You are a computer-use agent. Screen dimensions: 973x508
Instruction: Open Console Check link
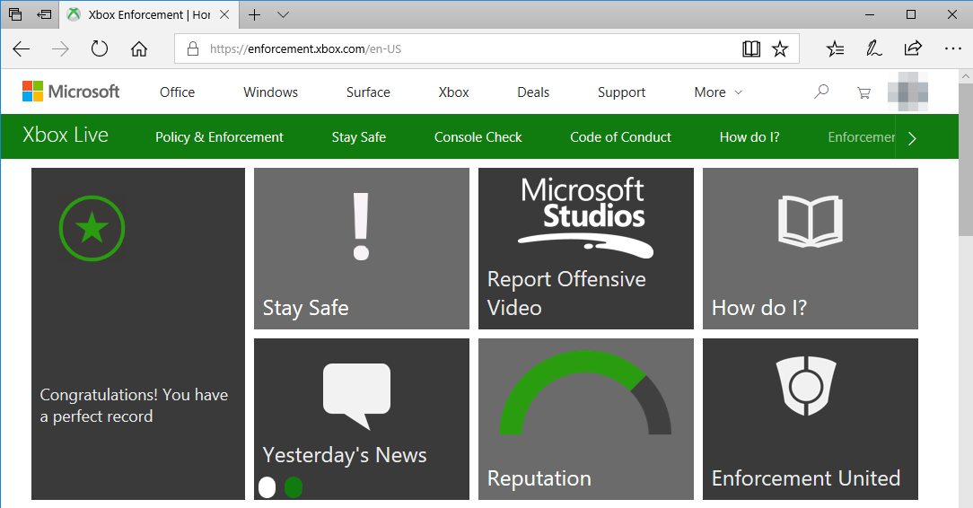478,137
